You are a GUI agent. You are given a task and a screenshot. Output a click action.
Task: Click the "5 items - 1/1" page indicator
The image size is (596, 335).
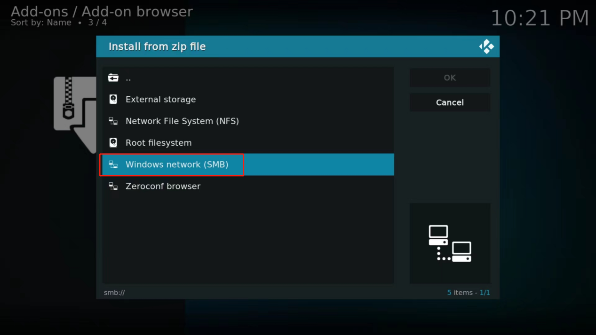[x=468, y=293]
